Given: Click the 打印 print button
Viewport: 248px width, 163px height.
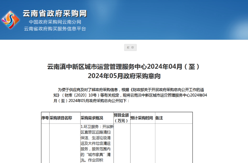Looking at the screenshot, I should coord(130,48).
